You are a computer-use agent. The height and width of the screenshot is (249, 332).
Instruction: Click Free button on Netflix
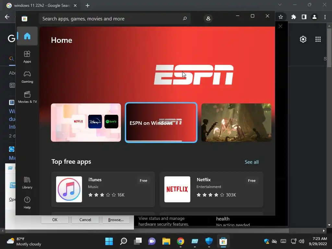[252, 181]
